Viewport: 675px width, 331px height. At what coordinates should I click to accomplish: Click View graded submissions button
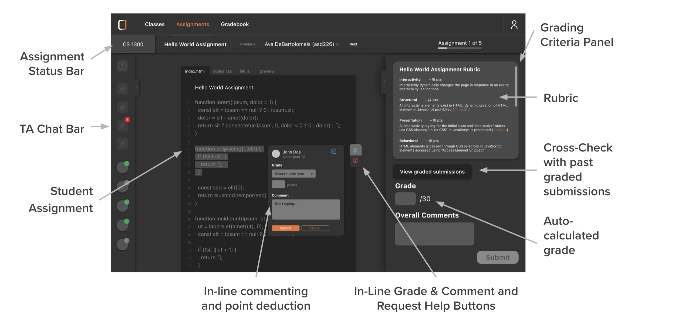pos(432,172)
